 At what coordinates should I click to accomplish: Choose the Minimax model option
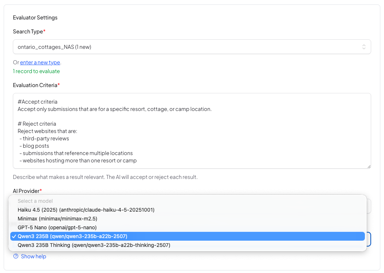(x=187, y=219)
